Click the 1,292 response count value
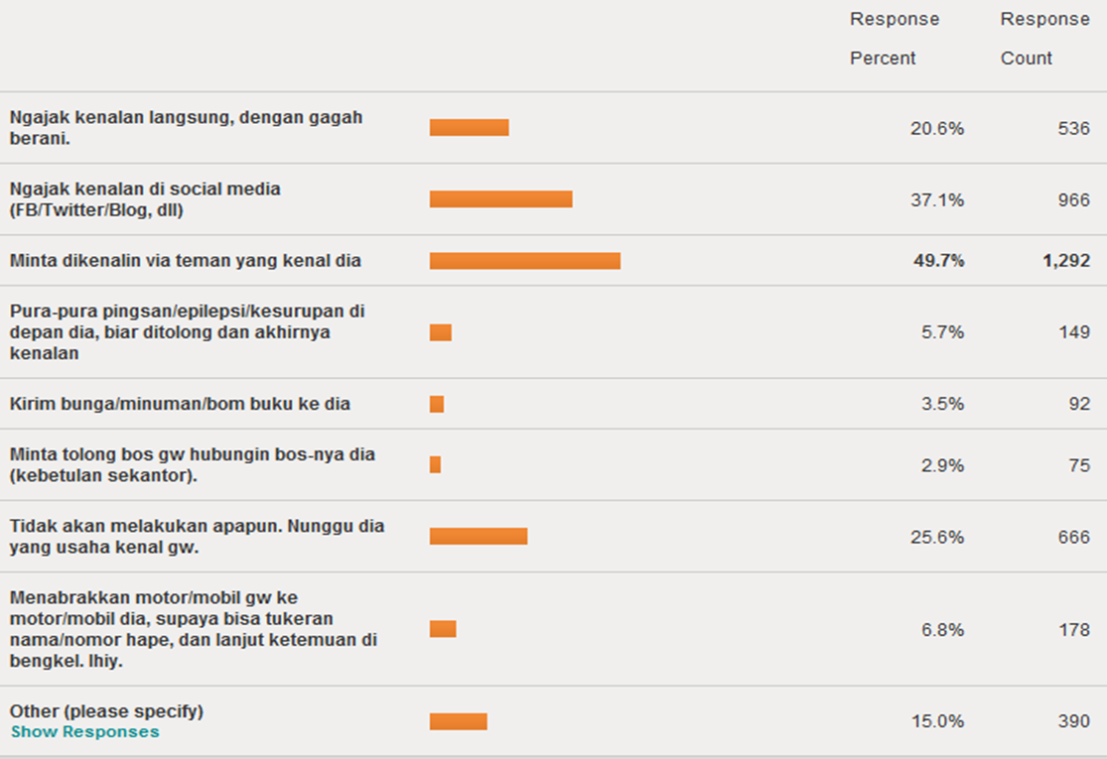1107x759 pixels. point(1066,261)
